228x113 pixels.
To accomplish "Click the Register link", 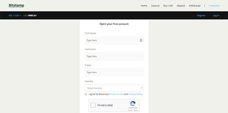I will (x=201, y=15).
